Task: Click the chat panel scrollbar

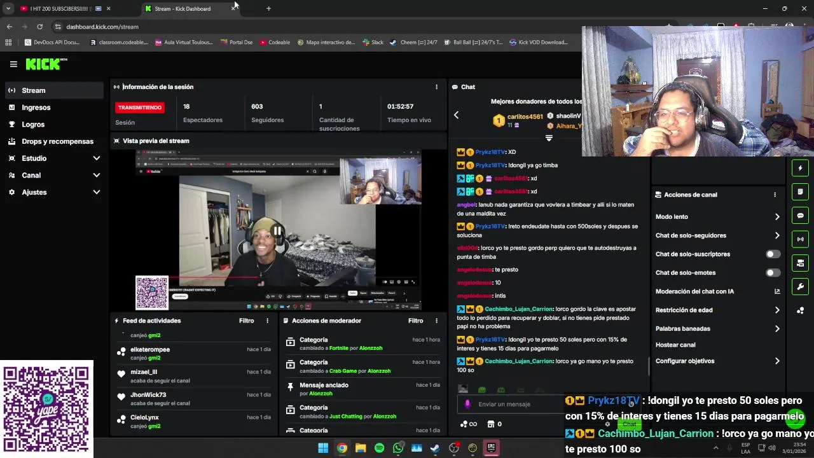Action: pos(648,366)
